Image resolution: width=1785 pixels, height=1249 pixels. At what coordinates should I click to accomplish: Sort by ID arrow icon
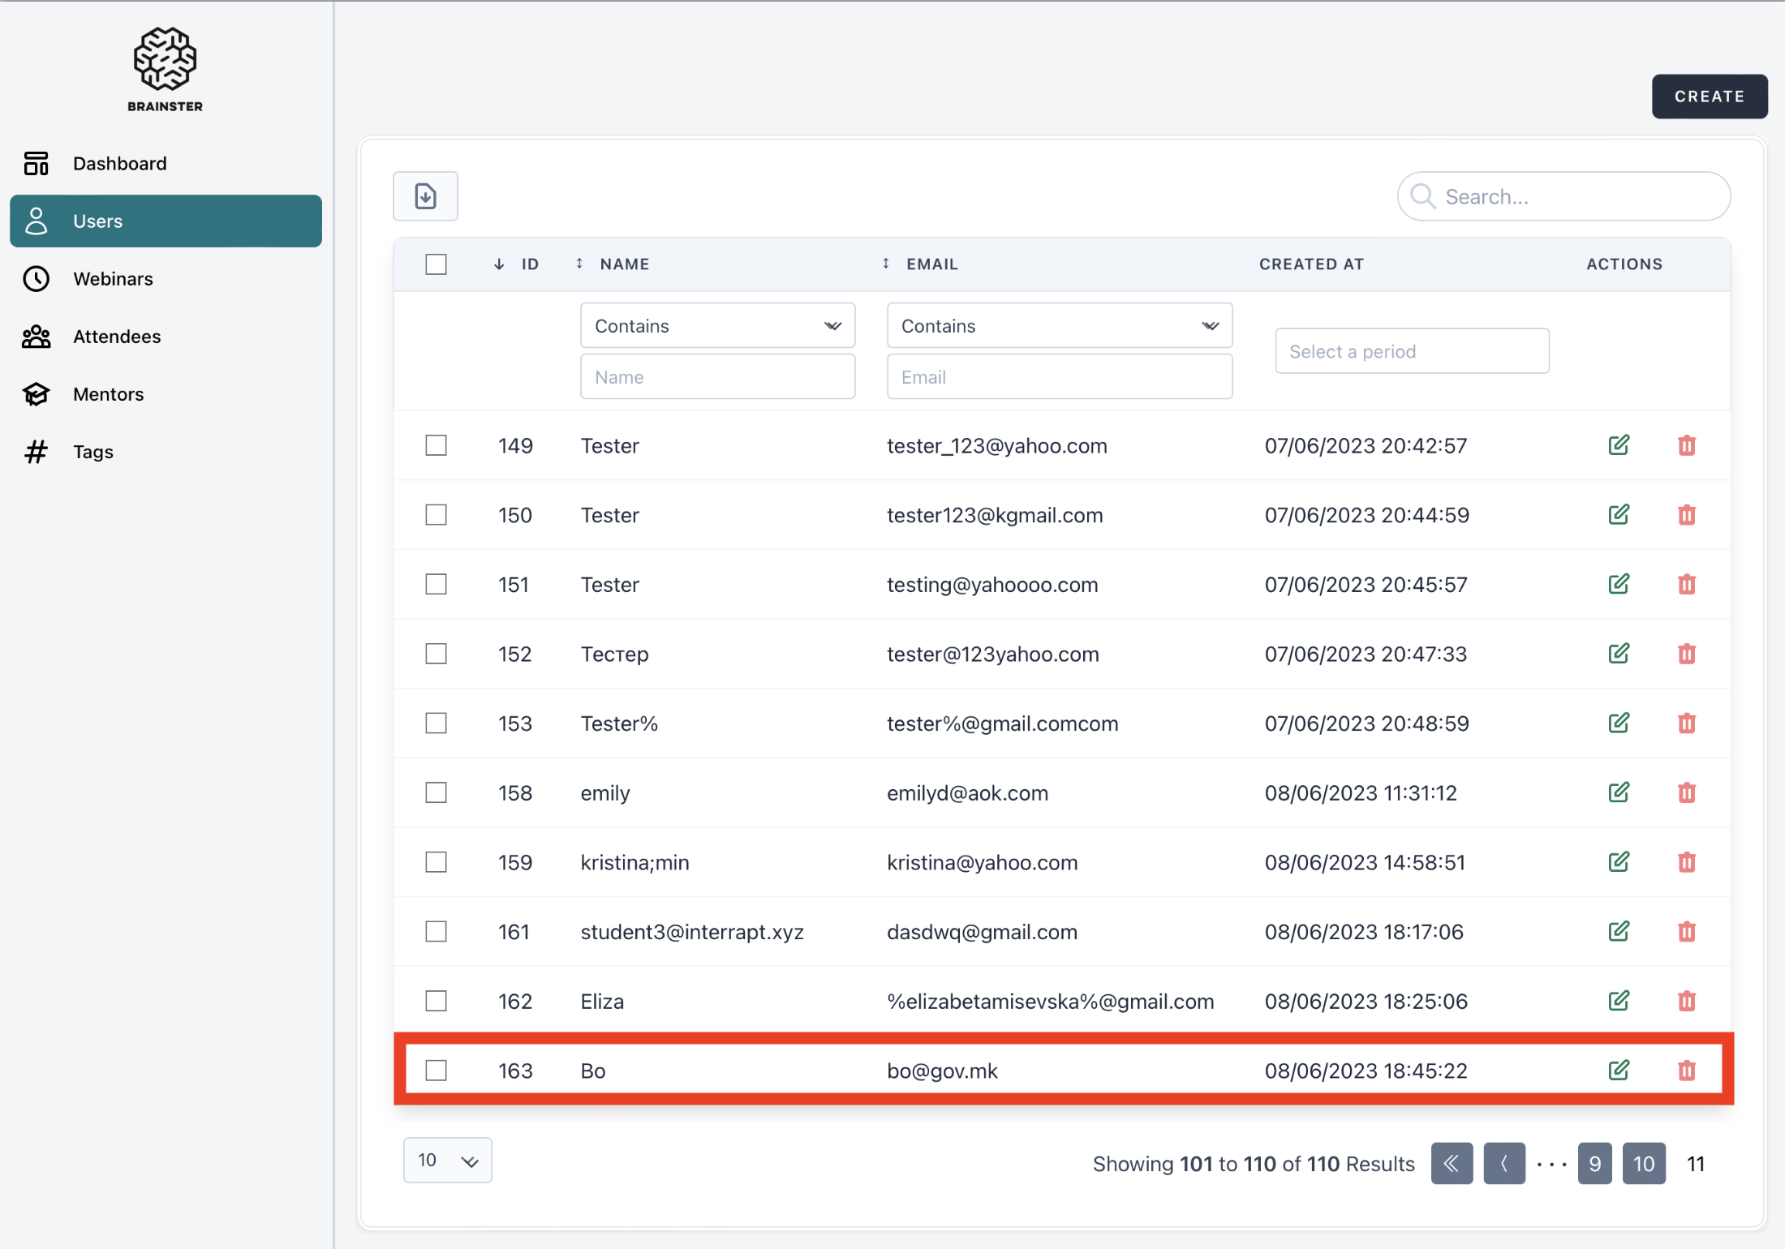(499, 264)
